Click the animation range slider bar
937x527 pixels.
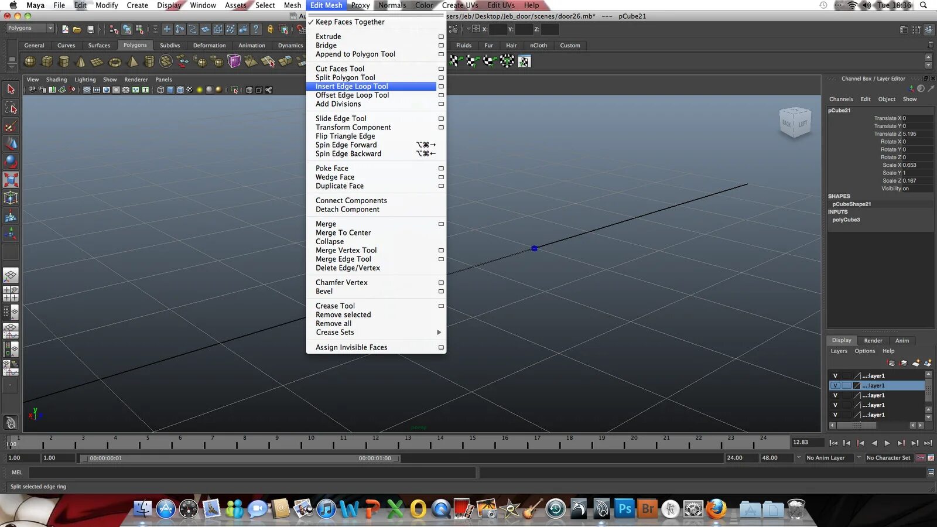coord(241,458)
